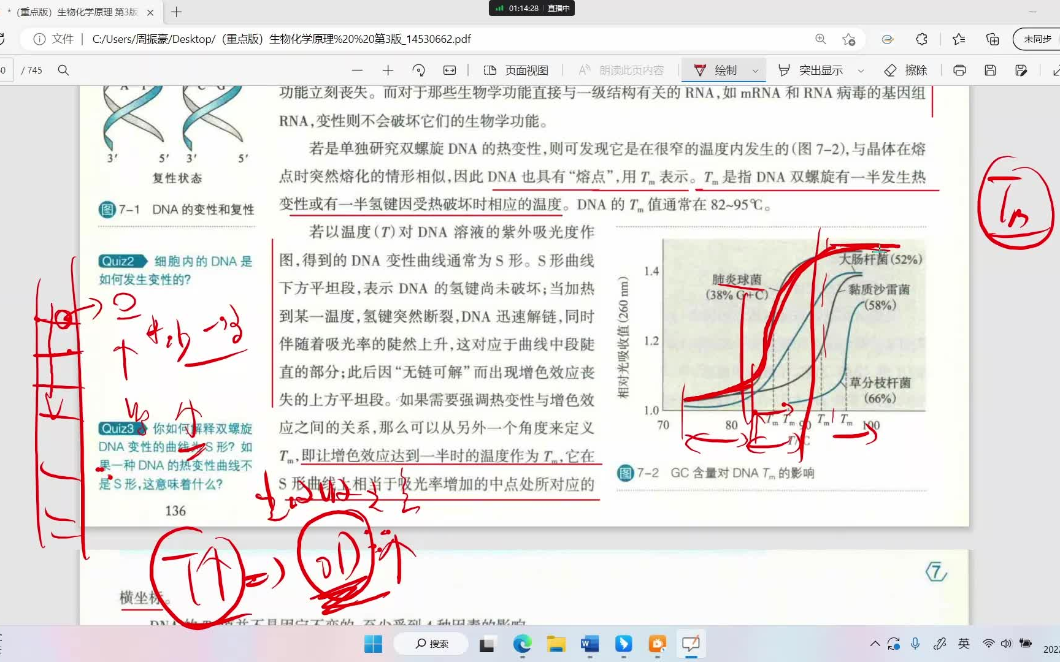Open the collections panel
The height and width of the screenshot is (662, 1060).
(993, 39)
